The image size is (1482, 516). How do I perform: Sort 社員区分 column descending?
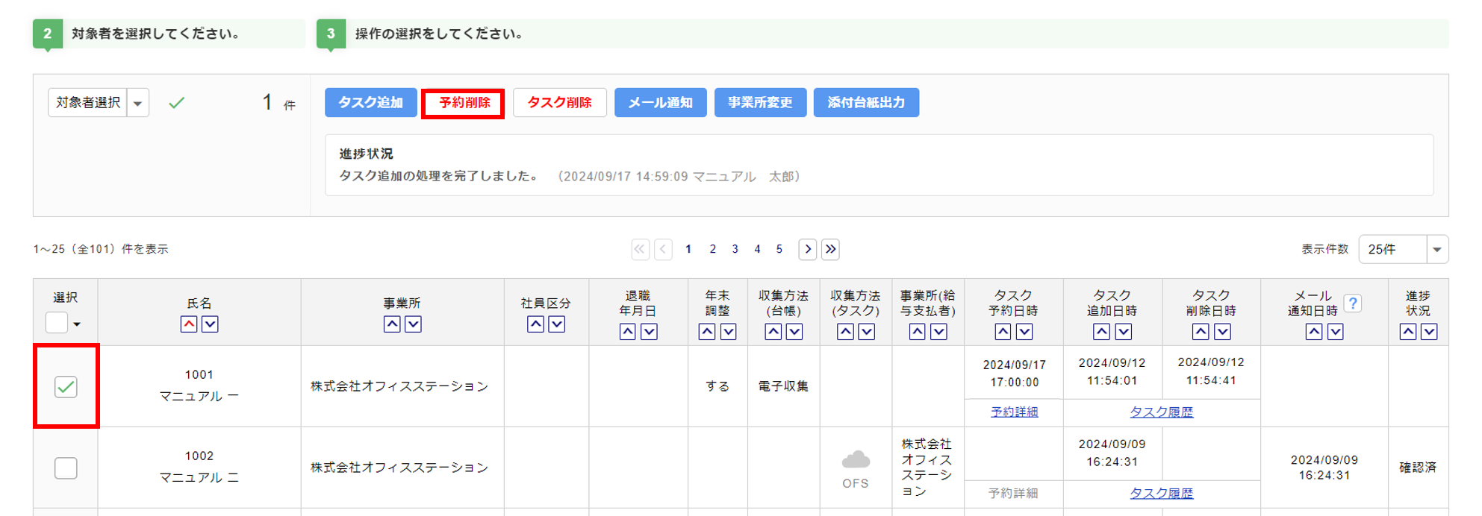(x=557, y=324)
